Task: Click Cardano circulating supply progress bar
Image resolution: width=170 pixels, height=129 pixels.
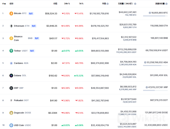Action: pyautogui.click(x=155, y=66)
